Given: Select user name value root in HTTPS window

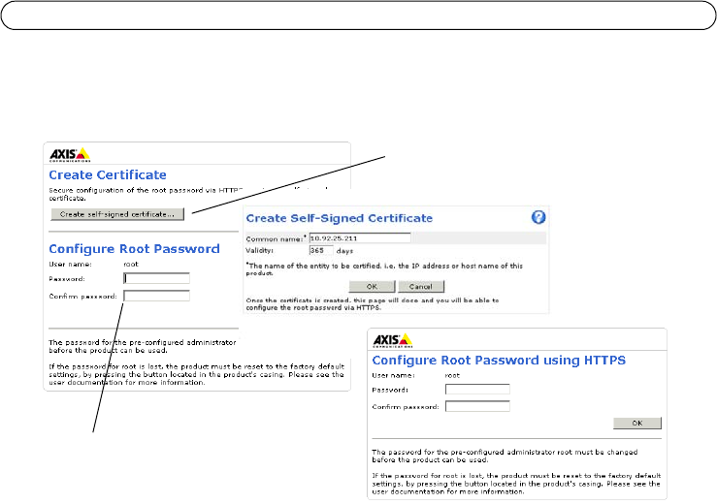Looking at the screenshot, I should 452,376.
